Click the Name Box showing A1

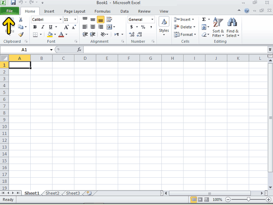coord(26,50)
